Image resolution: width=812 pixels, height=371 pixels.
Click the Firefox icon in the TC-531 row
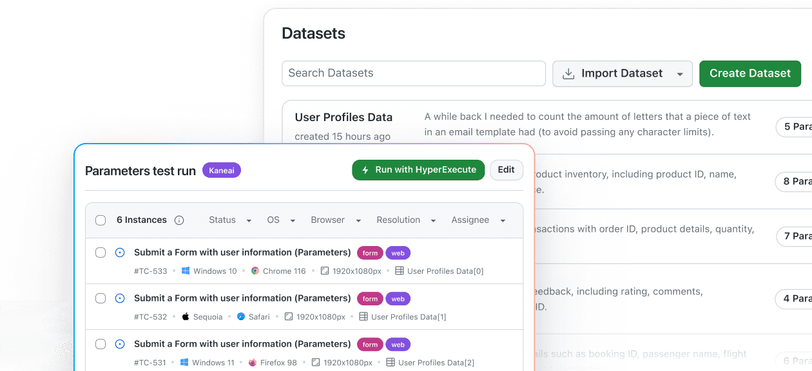[x=253, y=363]
